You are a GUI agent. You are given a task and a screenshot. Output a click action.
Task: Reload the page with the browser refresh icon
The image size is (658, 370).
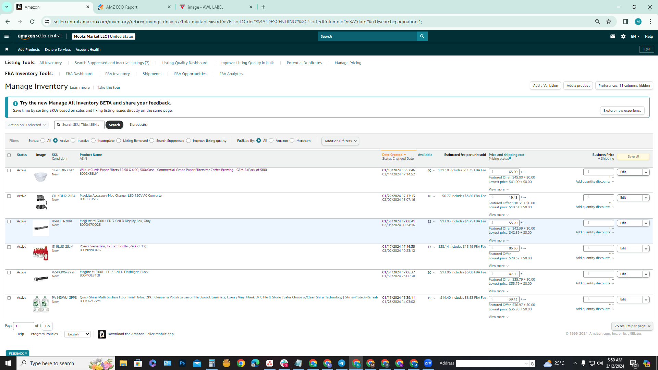pos(32,22)
